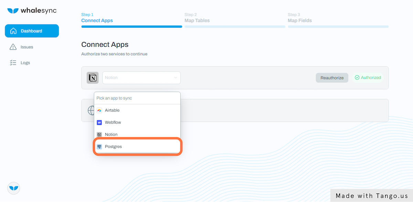Click the Whalesync logo at top left

tap(32, 11)
